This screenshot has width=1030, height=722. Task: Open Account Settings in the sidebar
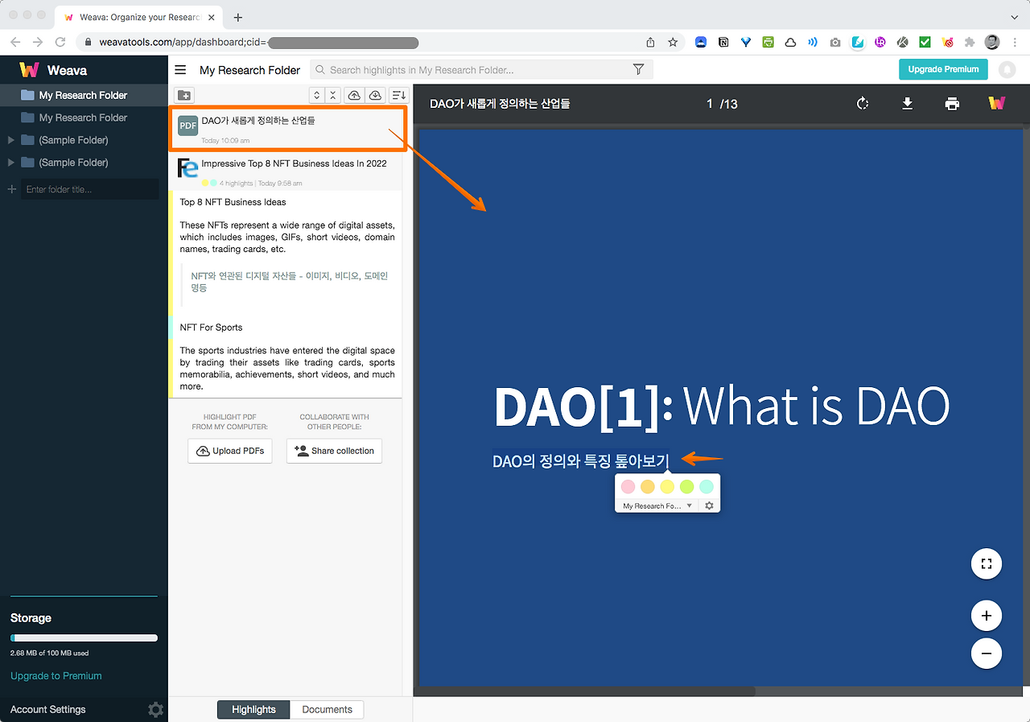(48, 709)
